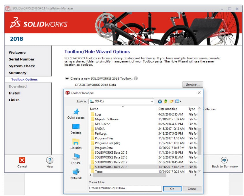Click scroll up arrow in file list
The image size is (244, 196).
200,108
